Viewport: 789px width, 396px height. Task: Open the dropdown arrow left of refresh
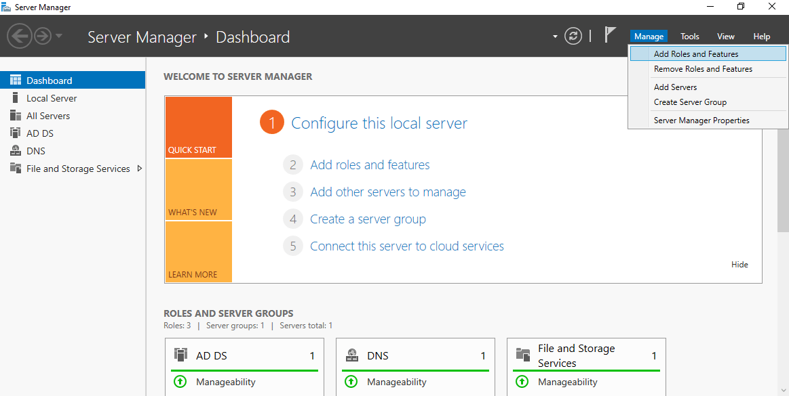coord(555,36)
